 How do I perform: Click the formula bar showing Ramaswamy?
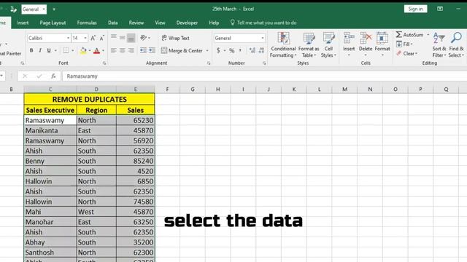tap(264, 76)
